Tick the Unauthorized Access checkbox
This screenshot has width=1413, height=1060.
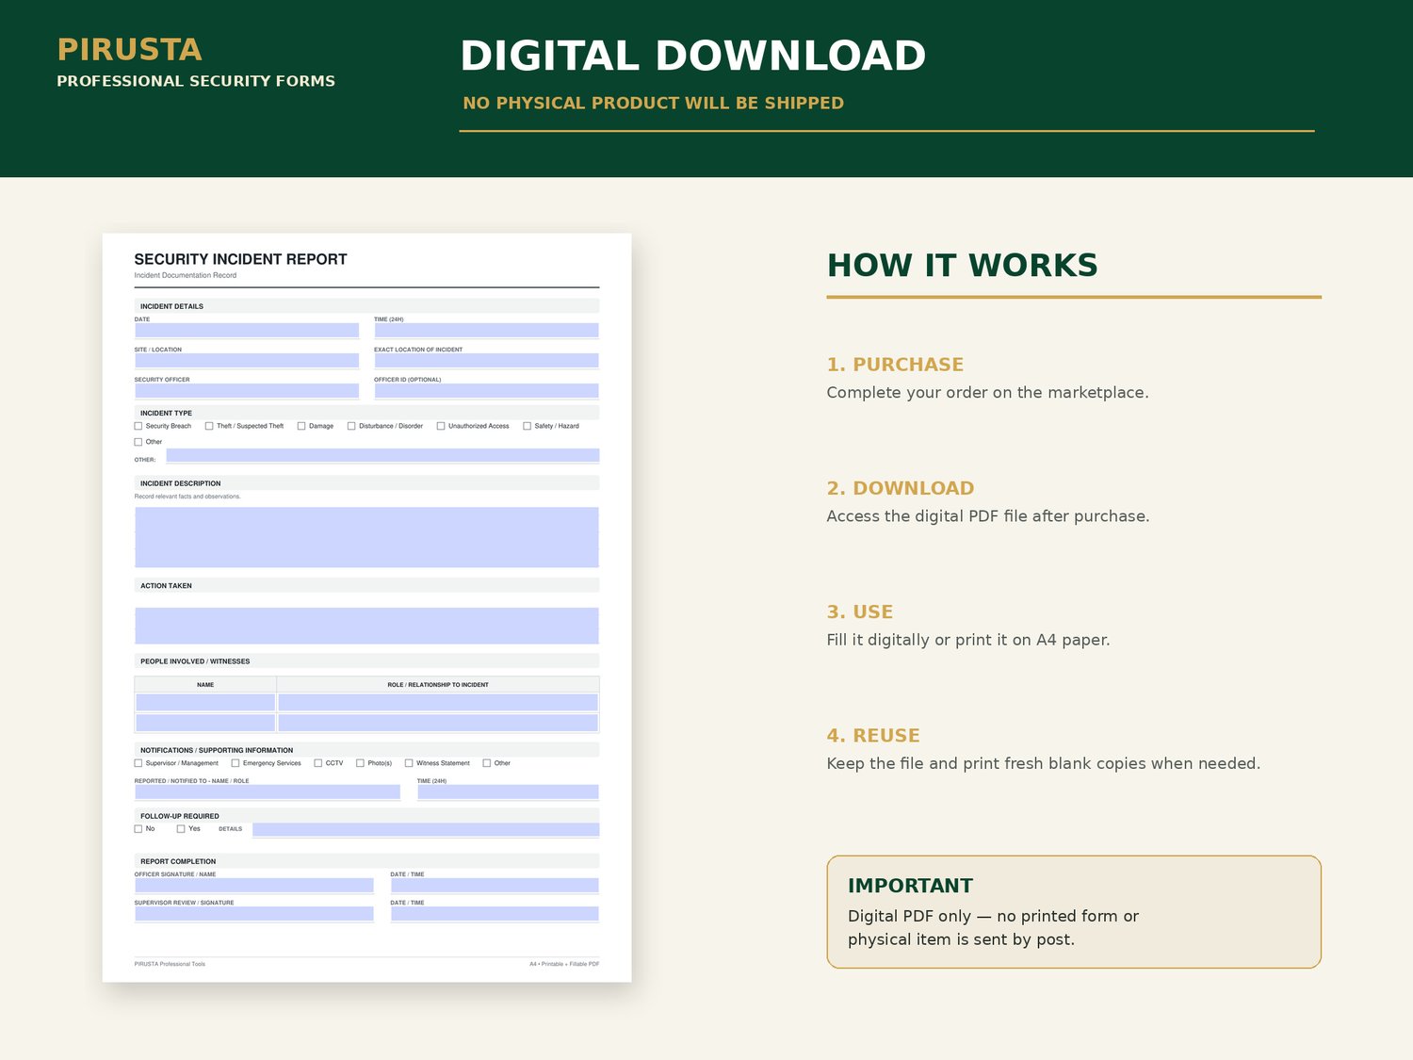(441, 426)
